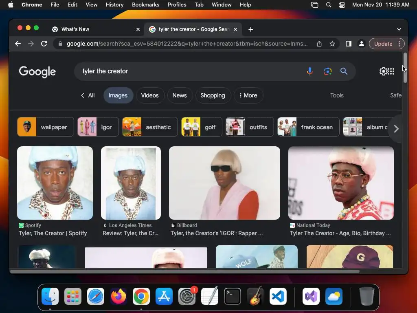
Task: Open App Store from the dock
Action: (x=164, y=296)
